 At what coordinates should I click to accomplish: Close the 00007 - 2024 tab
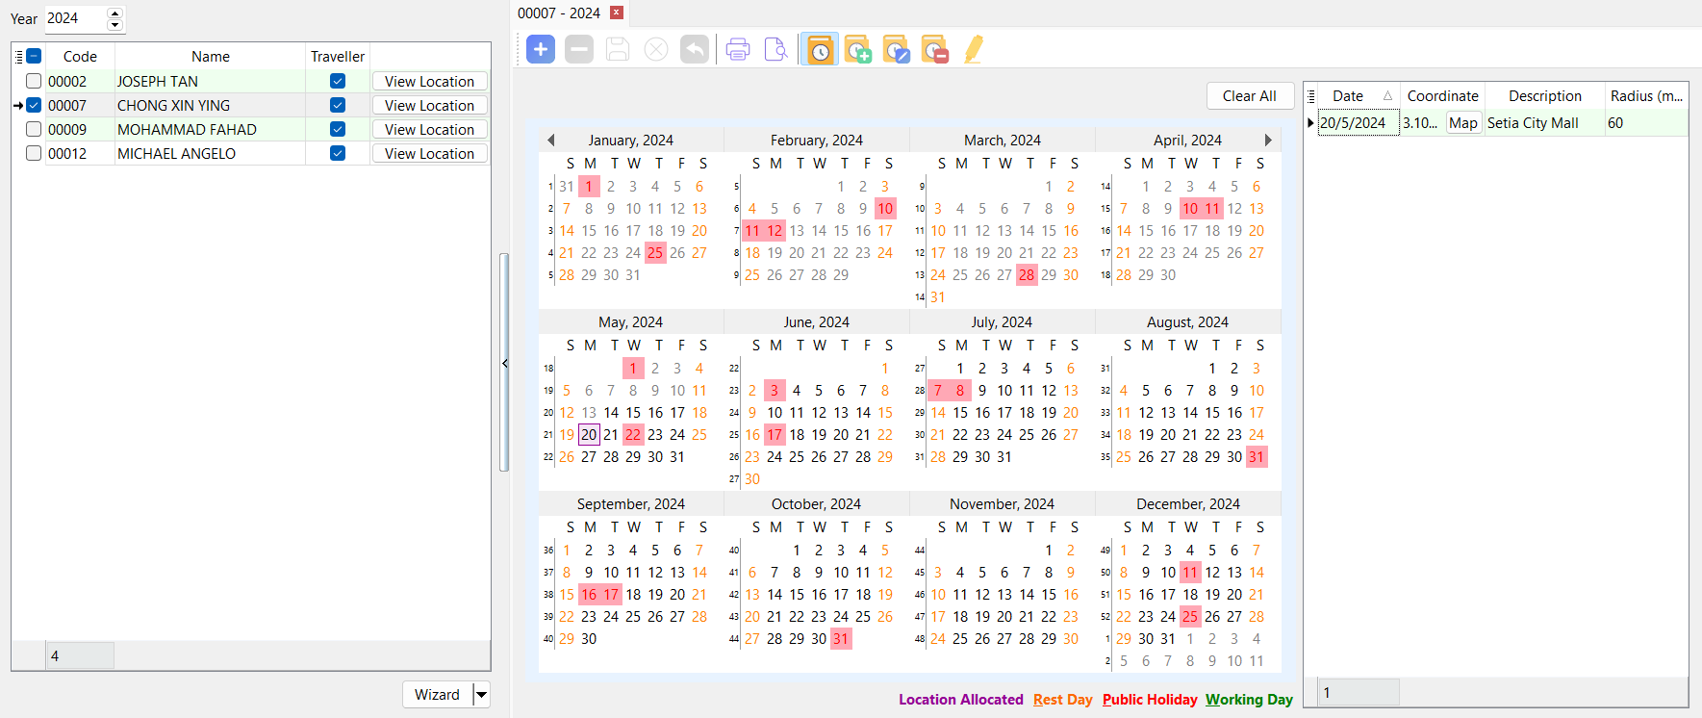tap(617, 13)
